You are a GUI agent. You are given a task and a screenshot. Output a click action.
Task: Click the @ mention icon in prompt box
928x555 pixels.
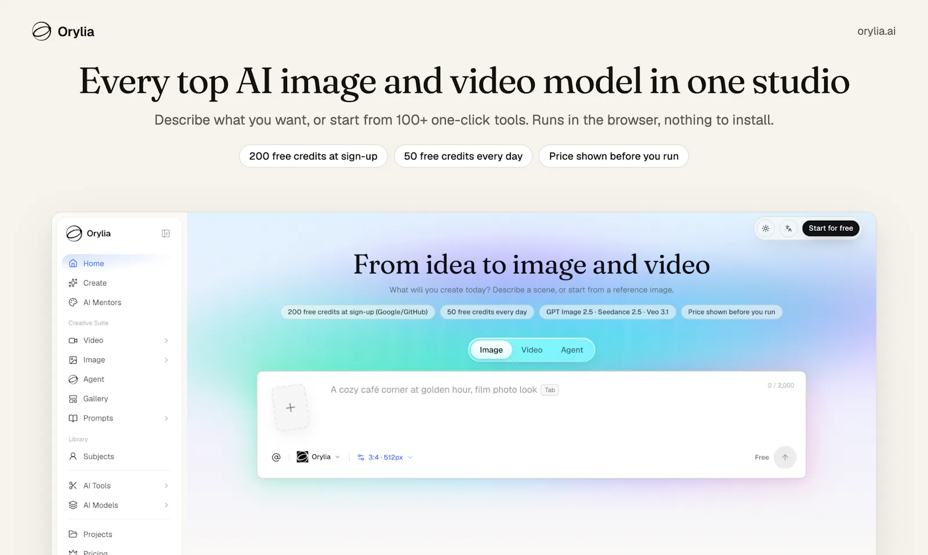(x=276, y=458)
